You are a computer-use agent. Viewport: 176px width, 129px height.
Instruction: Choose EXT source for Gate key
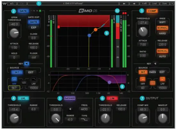point(31,72)
